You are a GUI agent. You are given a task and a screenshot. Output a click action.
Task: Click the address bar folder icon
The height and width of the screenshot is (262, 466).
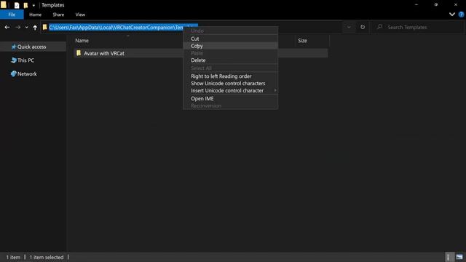[45, 28]
